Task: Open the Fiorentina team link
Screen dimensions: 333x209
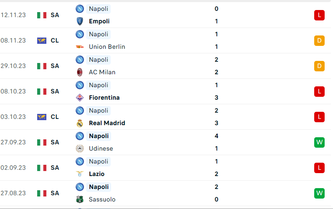Action: coord(104,98)
